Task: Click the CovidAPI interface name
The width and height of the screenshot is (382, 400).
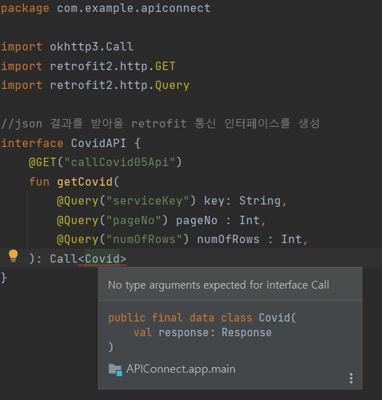Action: click(99, 143)
